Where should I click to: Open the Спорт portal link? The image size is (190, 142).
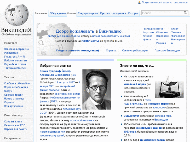pos(175,29)
